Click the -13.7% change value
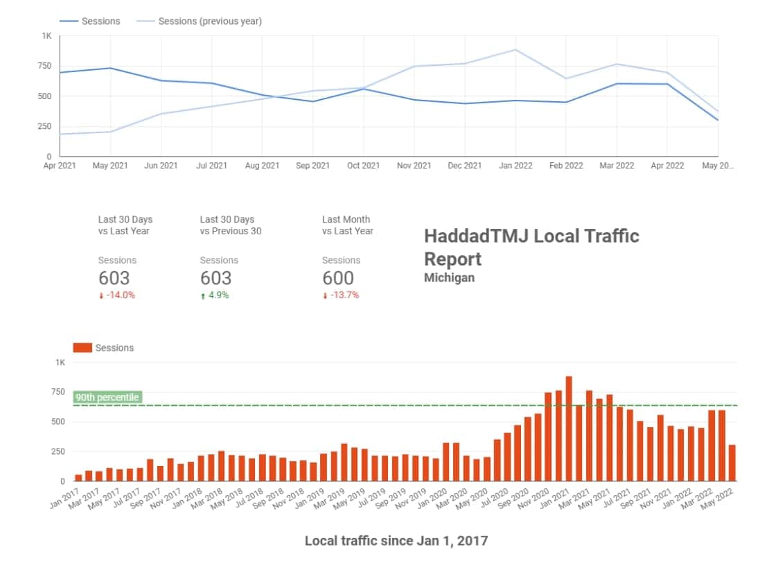Screen dimensions: 776x563 [x=344, y=295]
